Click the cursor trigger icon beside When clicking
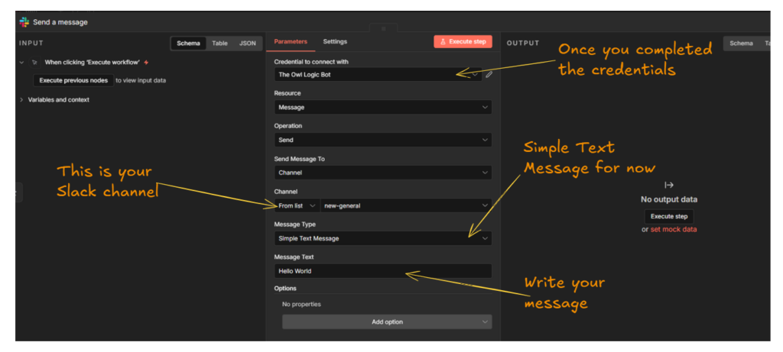The width and height of the screenshot is (783, 352). coord(34,63)
